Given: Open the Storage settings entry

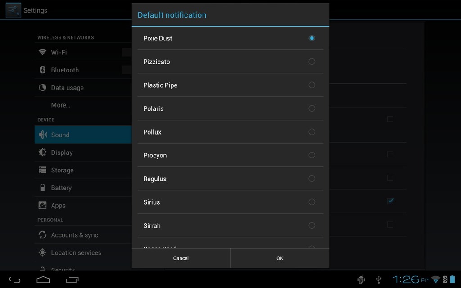Looking at the screenshot, I should click(83, 170).
